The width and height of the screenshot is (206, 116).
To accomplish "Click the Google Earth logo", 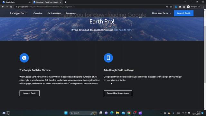I will (19, 13).
